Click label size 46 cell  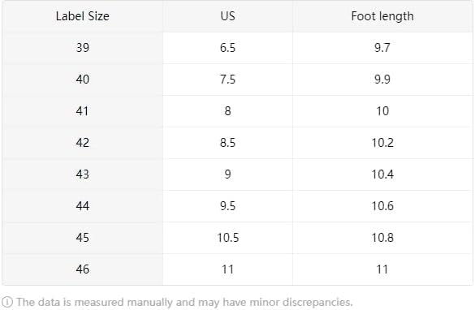pos(82,269)
